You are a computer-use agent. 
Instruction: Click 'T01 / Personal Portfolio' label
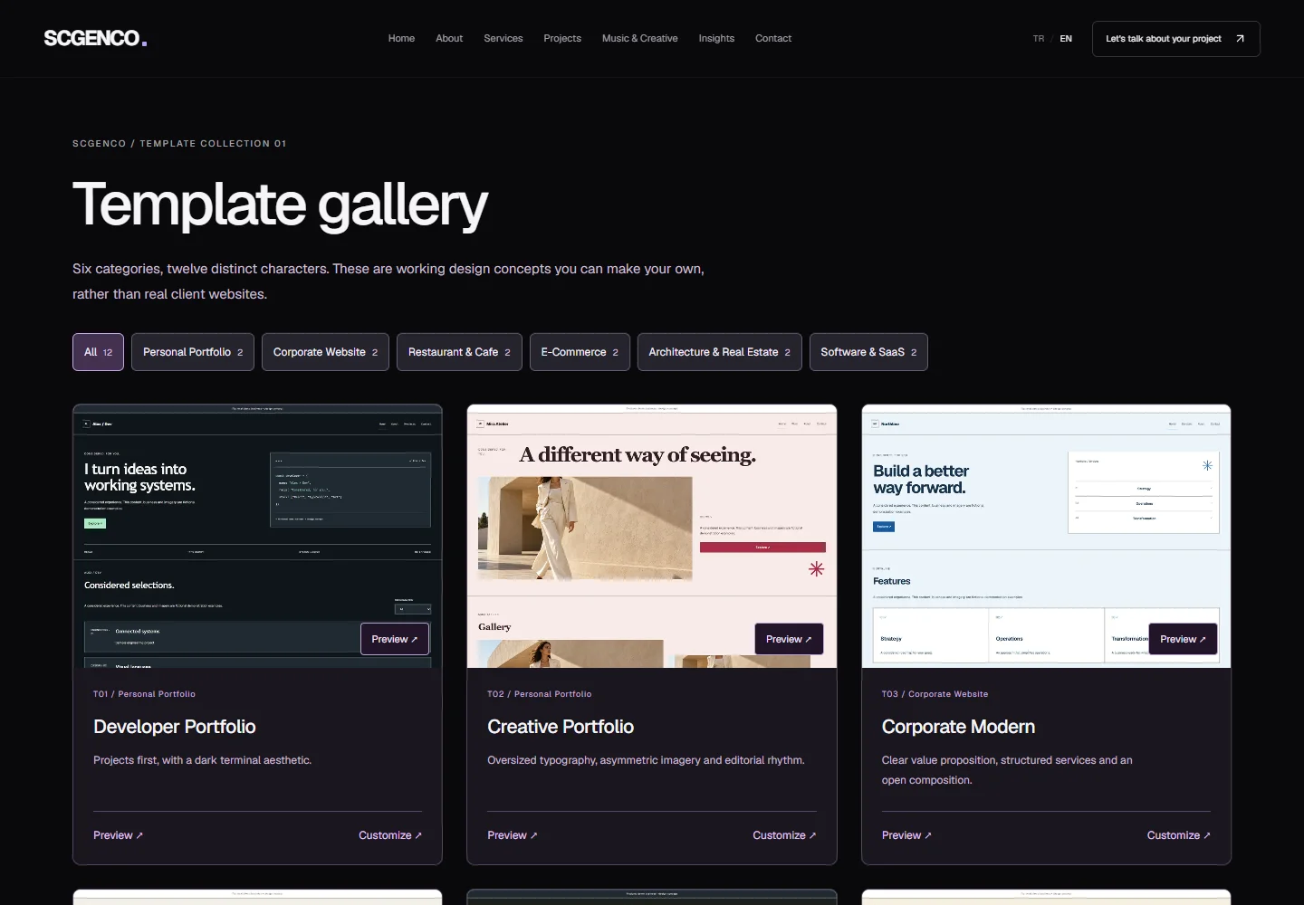click(144, 694)
